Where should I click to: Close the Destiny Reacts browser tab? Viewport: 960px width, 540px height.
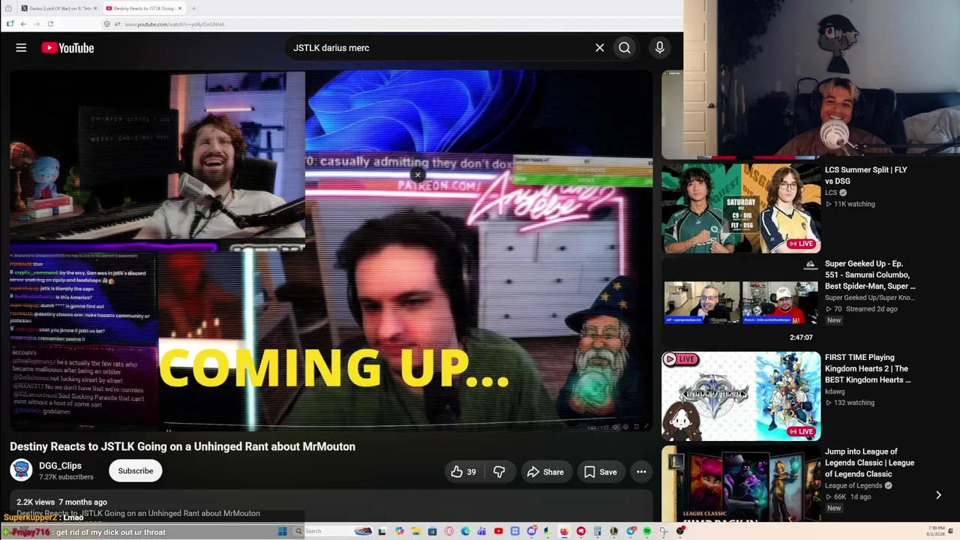point(179,8)
